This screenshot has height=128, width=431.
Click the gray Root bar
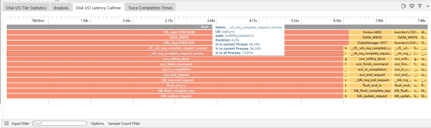pos(106,27)
